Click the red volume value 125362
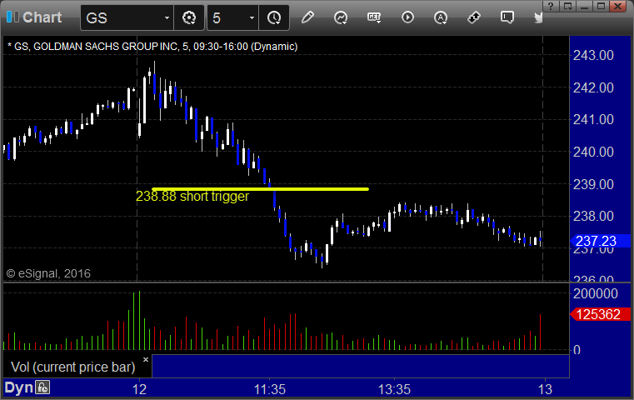This screenshot has width=634, height=400. (600, 314)
